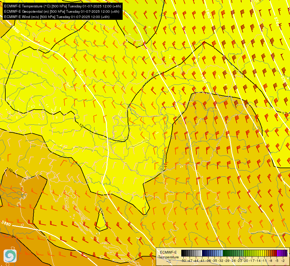The width and height of the screenshot is (290, 266).
Task: Click the -17 value in the temperature legend
Action: [252, 261]
